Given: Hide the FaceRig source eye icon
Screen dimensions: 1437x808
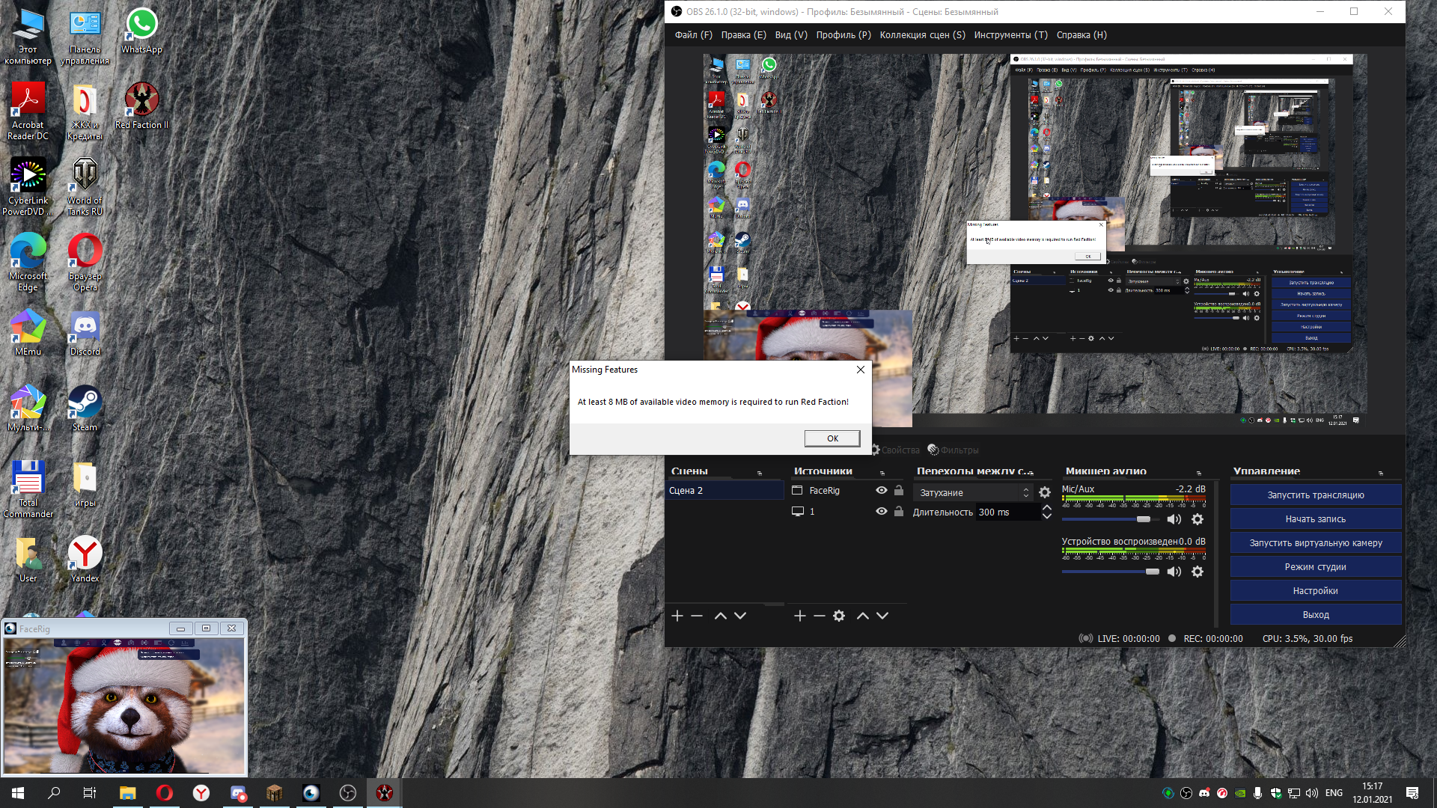Looking at the screenshot, I should [882, 491].
